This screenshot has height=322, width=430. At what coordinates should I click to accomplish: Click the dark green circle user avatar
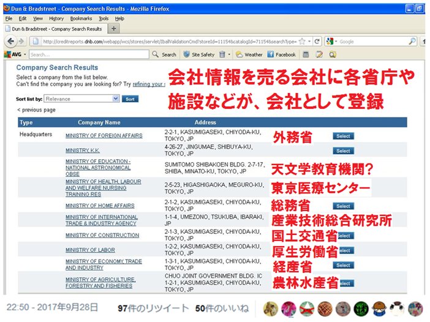coord(361,309)
